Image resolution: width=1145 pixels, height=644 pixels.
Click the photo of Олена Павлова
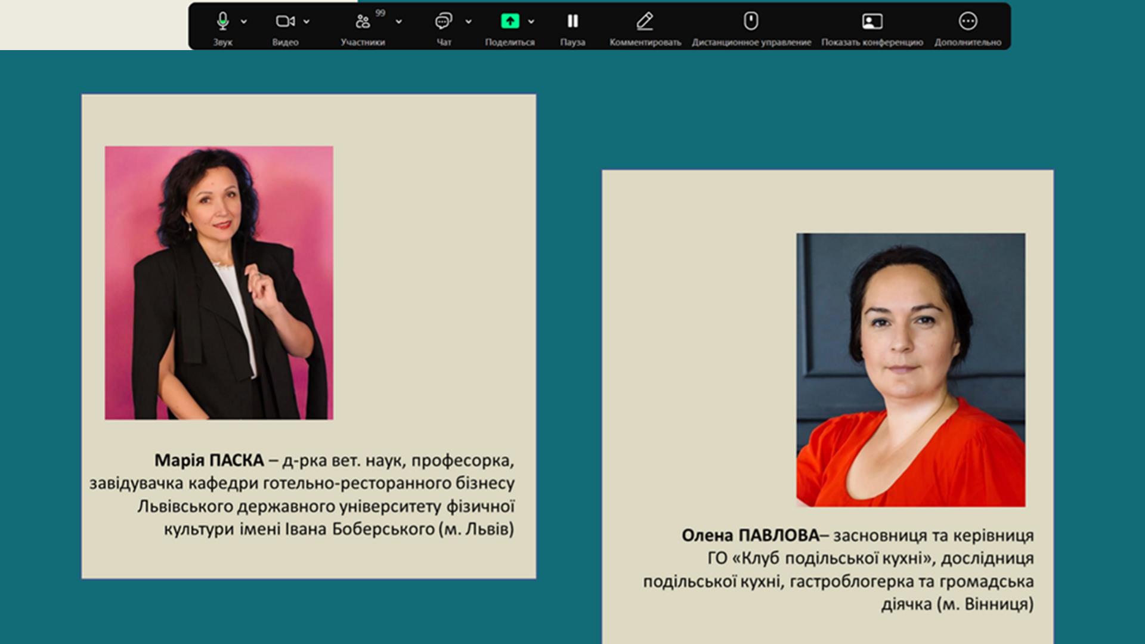(911, 370)
